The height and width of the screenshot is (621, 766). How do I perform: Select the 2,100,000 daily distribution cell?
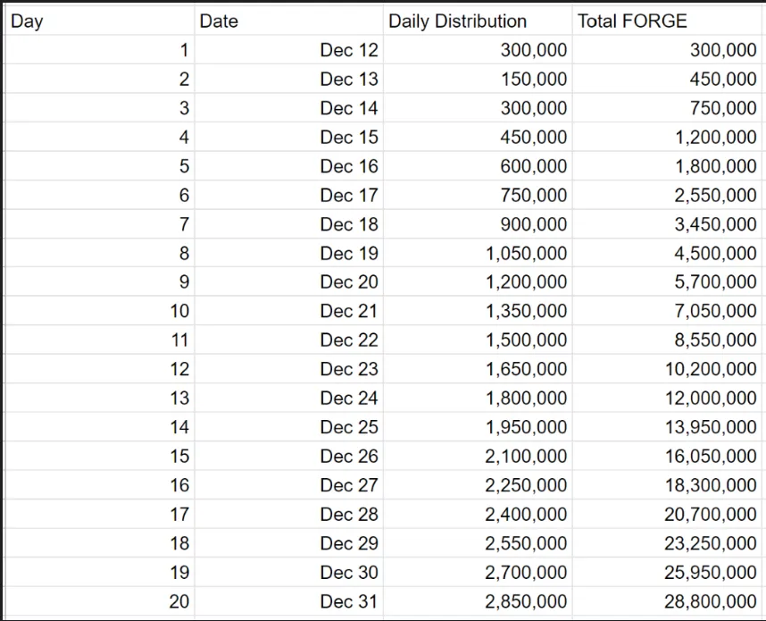(478, 457)
